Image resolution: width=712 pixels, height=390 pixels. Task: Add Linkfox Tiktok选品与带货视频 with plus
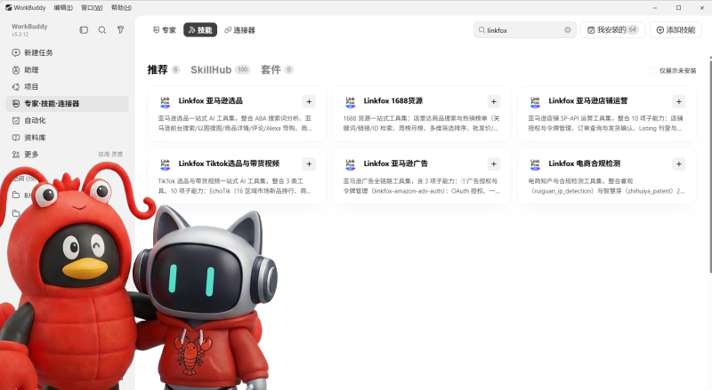pos(309,164)
